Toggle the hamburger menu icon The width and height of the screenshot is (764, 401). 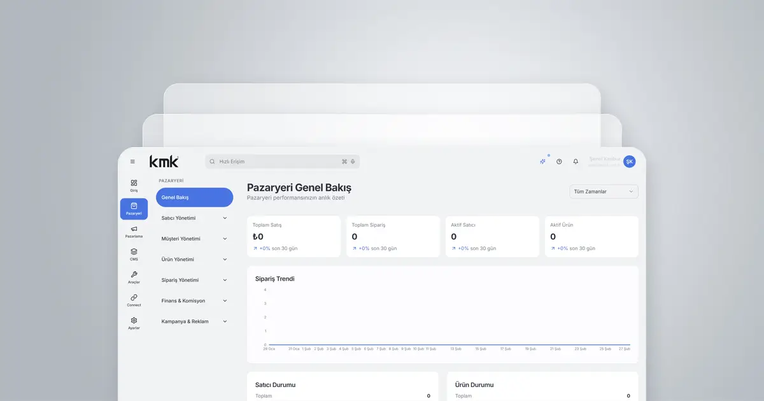pos(132,162)
